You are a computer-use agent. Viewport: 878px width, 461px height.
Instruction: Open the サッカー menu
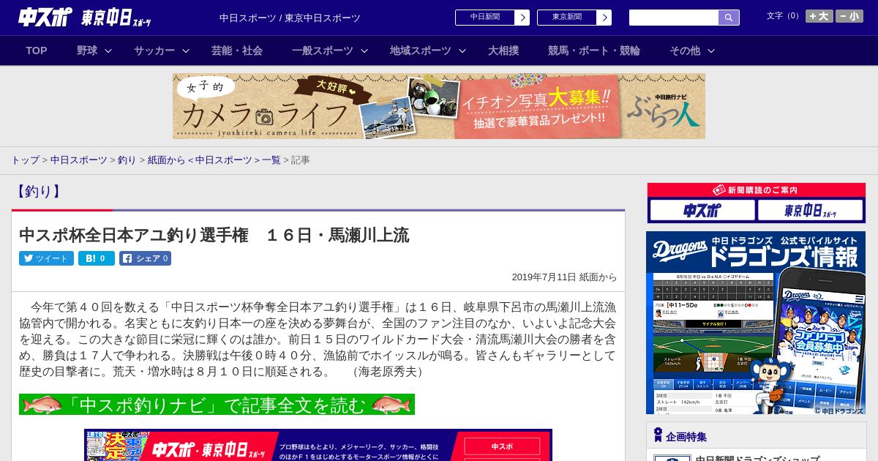(x=154, y=50)
